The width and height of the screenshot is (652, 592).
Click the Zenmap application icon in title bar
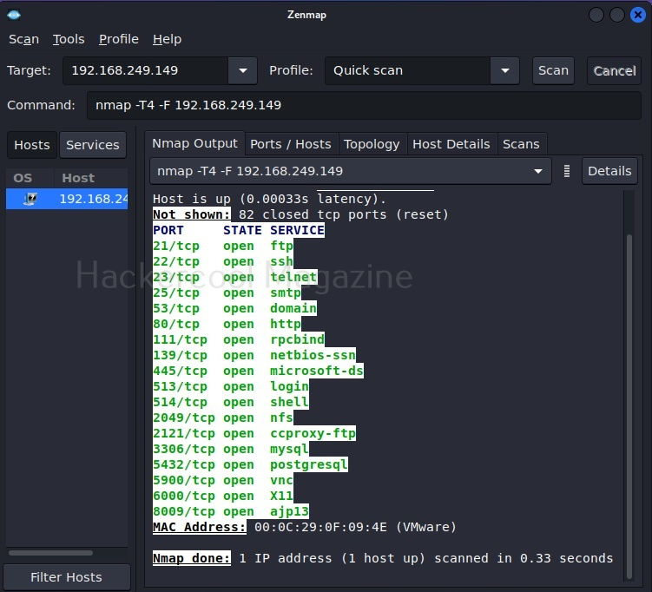pyautogui.click(x=14, y=15)
